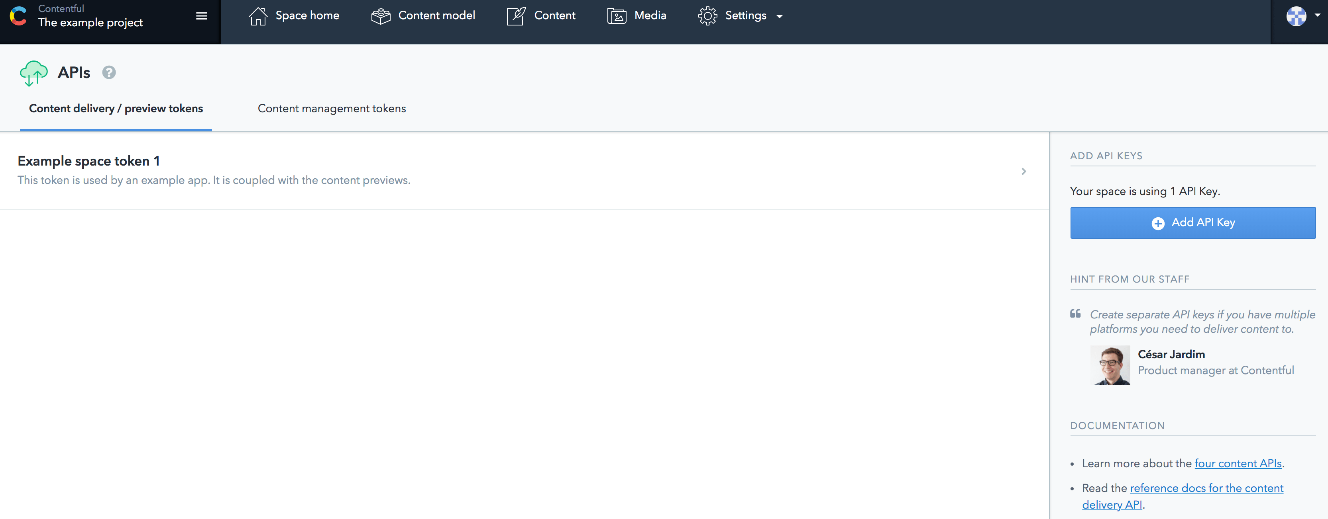Click the Add API Key button

(x=1192, y=222)
